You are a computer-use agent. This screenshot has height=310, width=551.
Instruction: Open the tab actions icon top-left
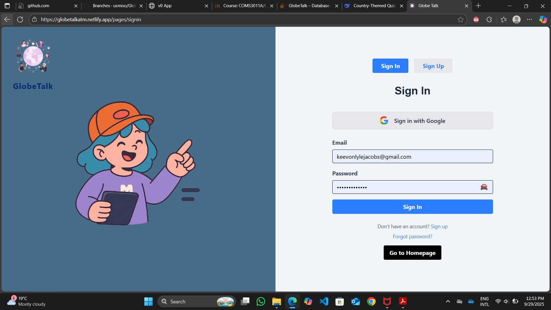coord(7,6)
